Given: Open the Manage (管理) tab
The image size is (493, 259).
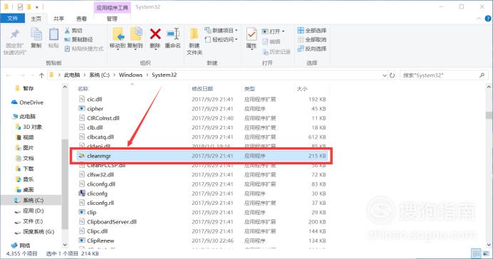Looking at the screenshot, I should [x=112, y=18].
